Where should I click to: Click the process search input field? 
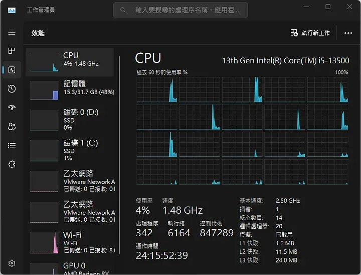coord(180,10)
